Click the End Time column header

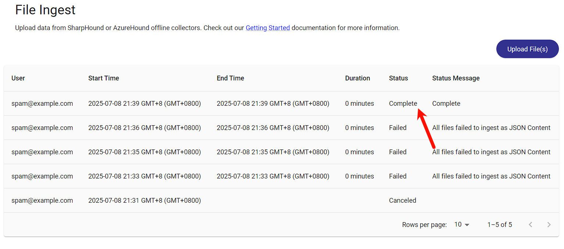(x=230, y=78)
